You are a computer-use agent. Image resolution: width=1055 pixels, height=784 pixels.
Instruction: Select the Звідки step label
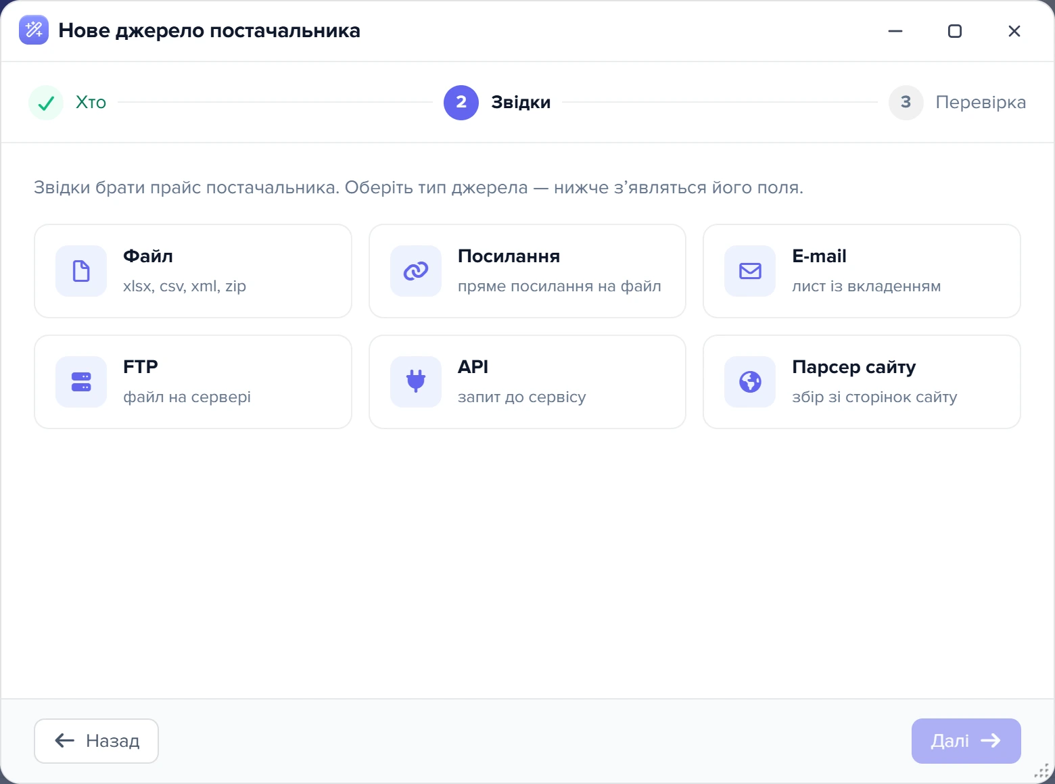521,103
